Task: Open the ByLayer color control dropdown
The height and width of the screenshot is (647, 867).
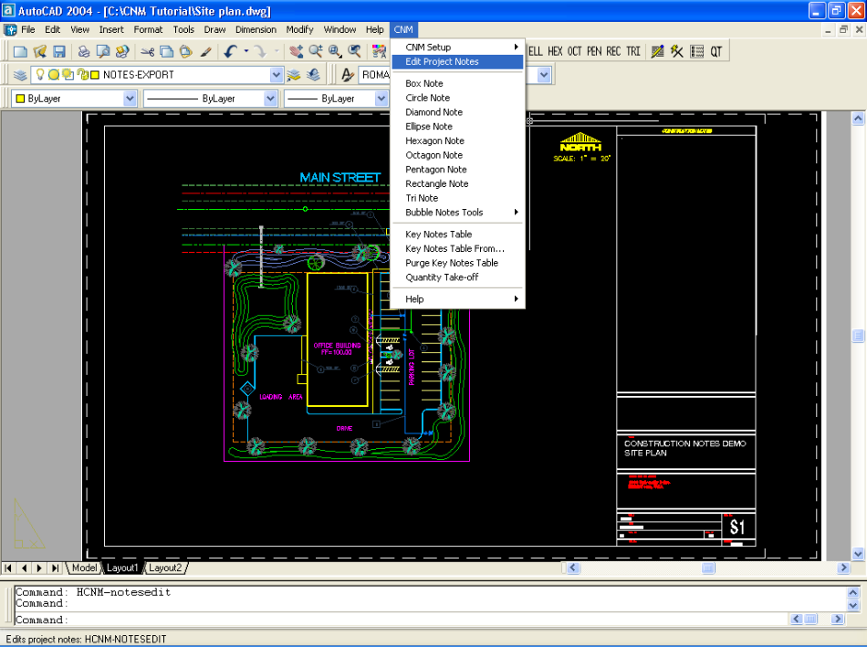Action: pyautogui.click(x=129, y=99)
